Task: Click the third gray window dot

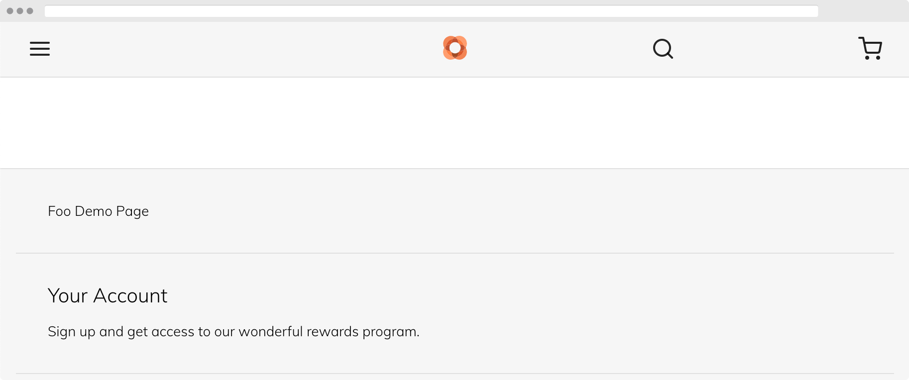Action: coord(30,11)
